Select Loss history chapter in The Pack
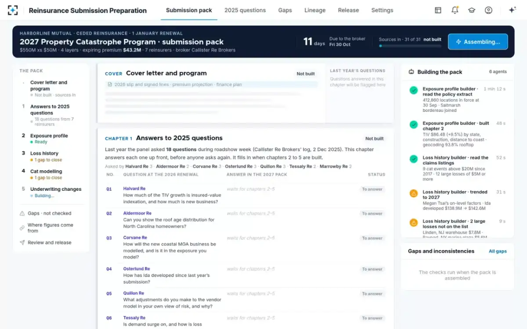Image resolution: width=527 pixels, height=329 pixels. point(51,157)
